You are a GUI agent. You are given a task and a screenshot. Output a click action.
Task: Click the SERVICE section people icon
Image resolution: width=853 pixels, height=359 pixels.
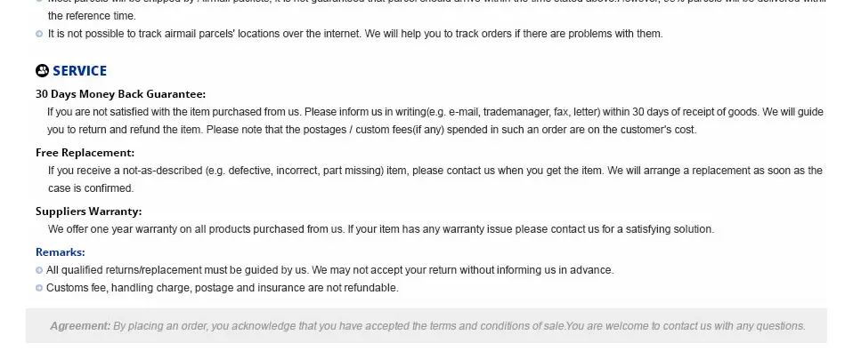(x=42, y=70)
